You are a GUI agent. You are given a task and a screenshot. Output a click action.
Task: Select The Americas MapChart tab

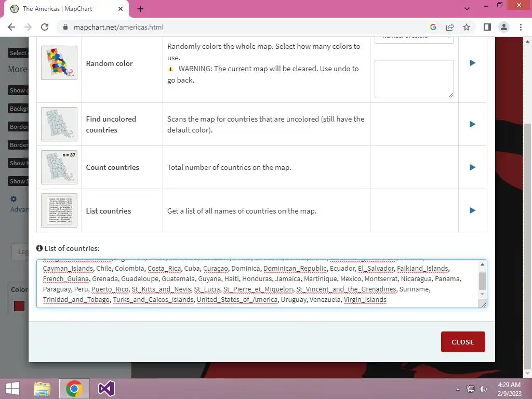[66, 9]
